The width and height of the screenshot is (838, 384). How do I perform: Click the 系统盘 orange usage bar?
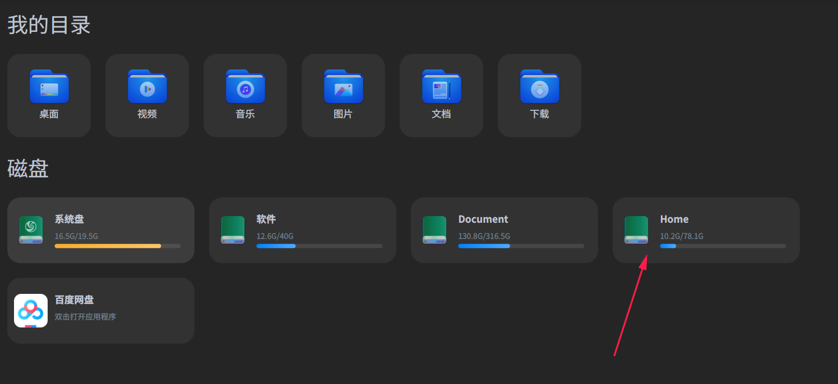(x=118, y=246)
